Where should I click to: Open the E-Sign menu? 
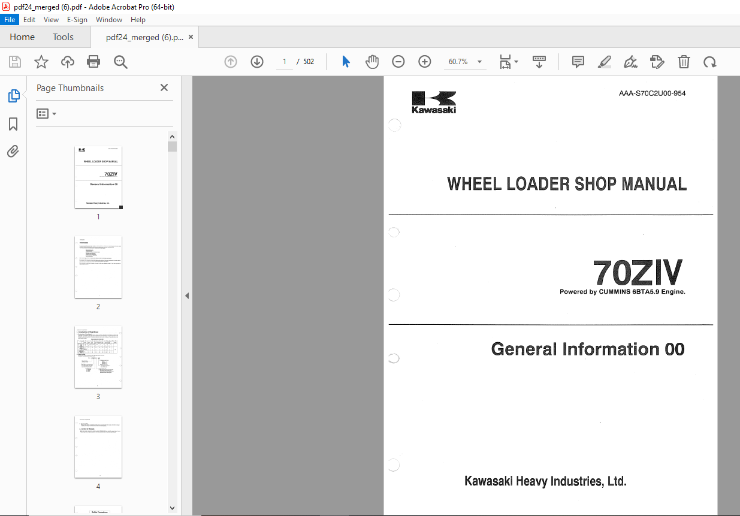[77, 19]
